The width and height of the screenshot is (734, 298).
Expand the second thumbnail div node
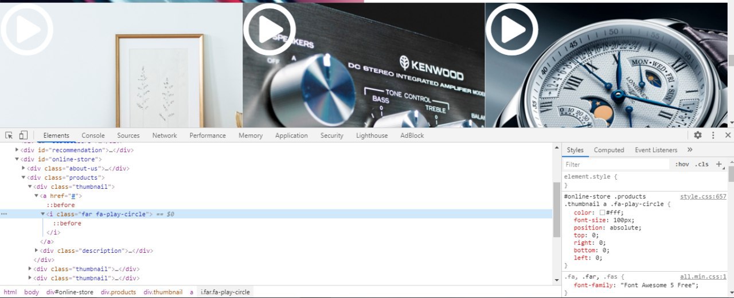(x=30, y=269)
